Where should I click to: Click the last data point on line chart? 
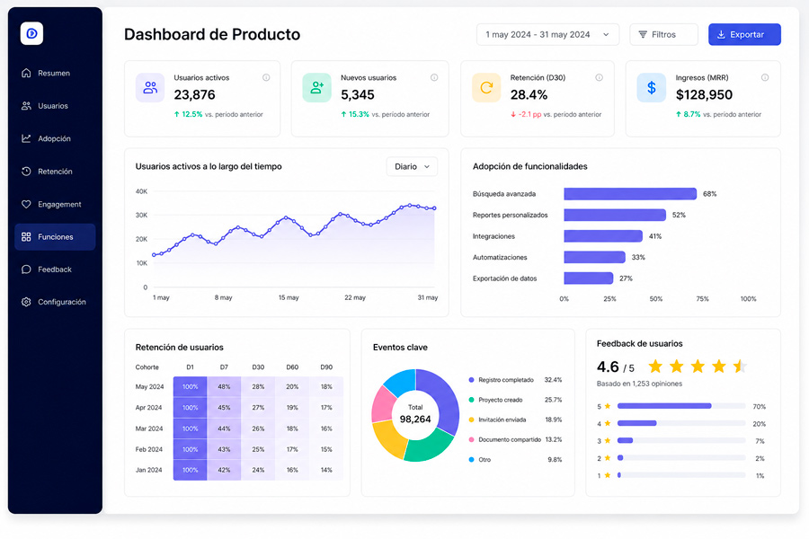coord(434,208)
